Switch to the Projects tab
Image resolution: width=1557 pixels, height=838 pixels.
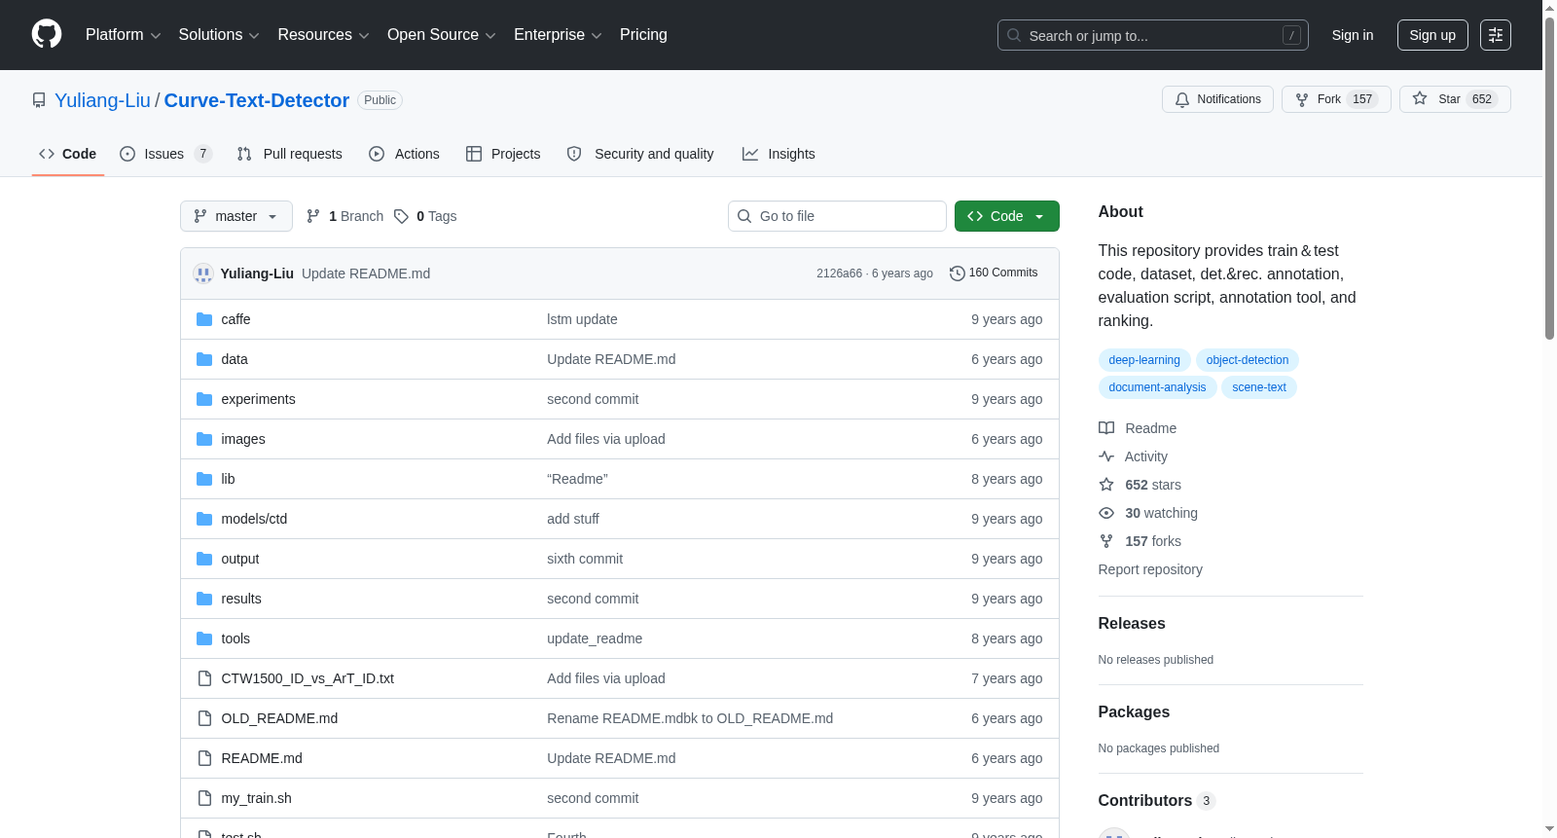coord(503,154)
